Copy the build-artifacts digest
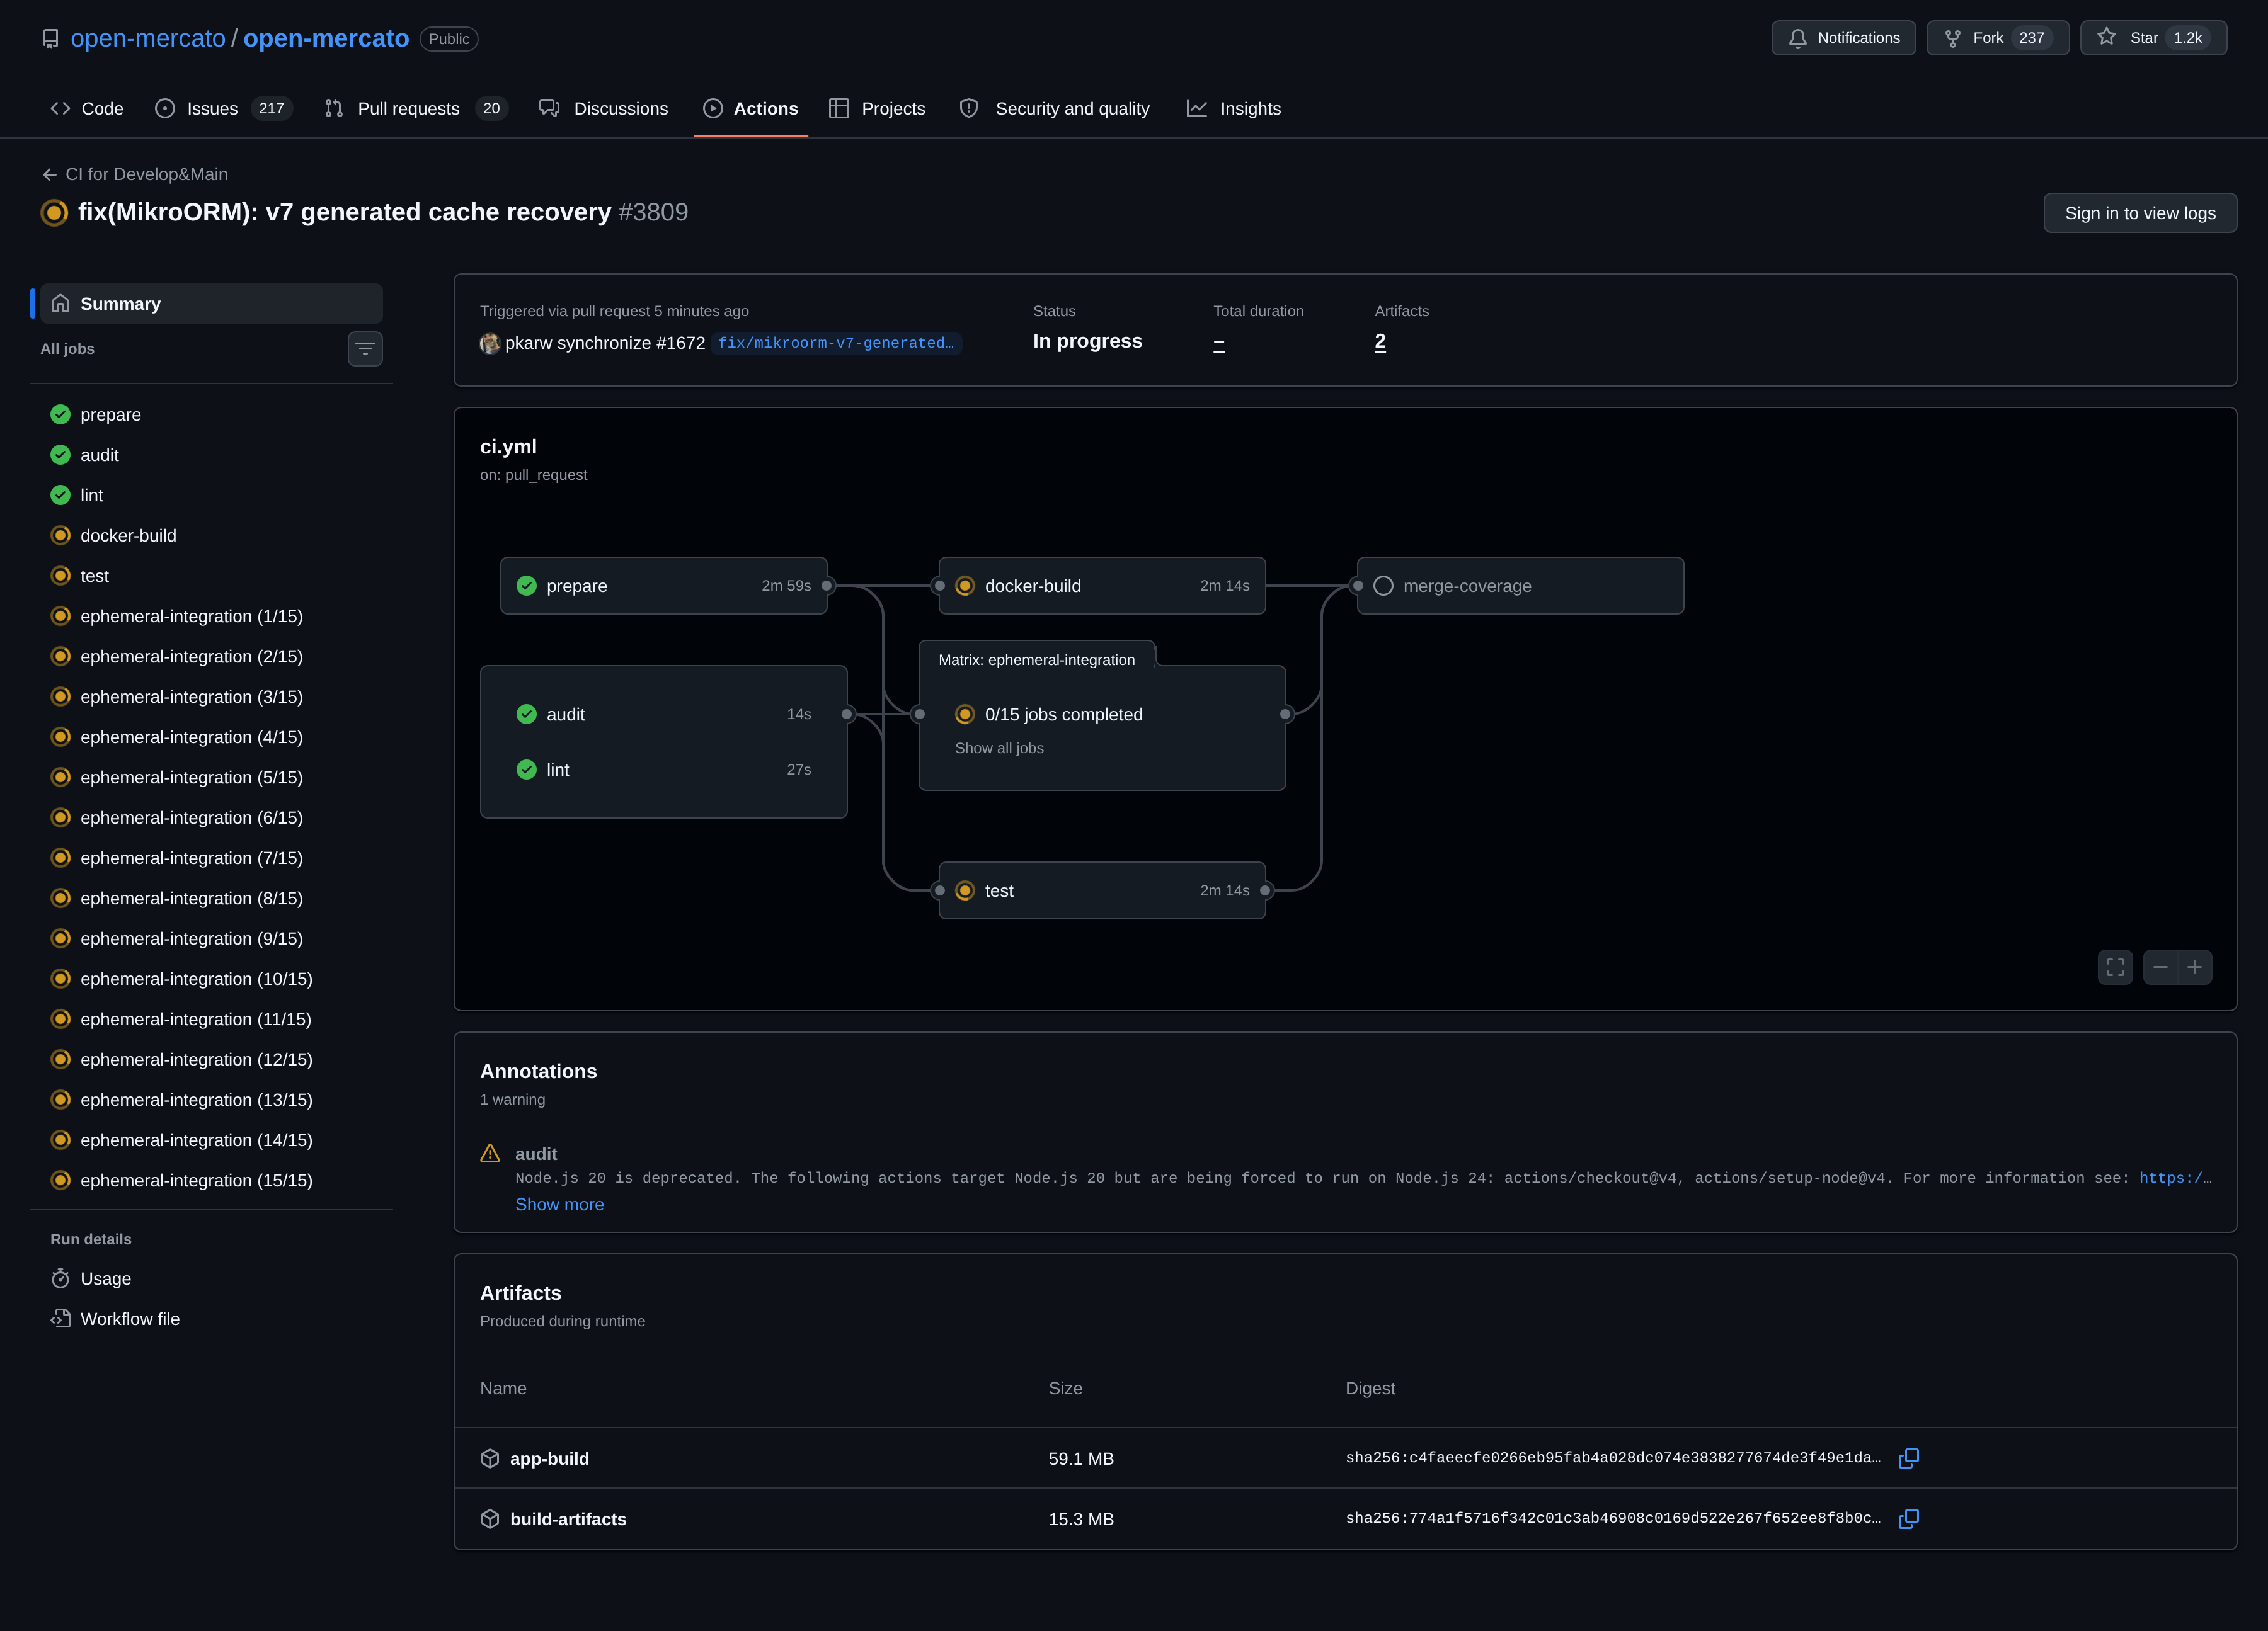Screen dimensions: 2268x1631 (1908, 1518)
